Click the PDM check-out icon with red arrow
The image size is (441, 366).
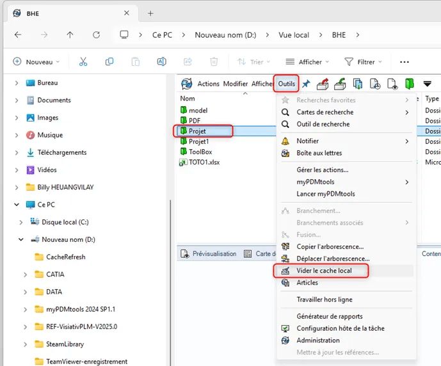coord(323,84)
